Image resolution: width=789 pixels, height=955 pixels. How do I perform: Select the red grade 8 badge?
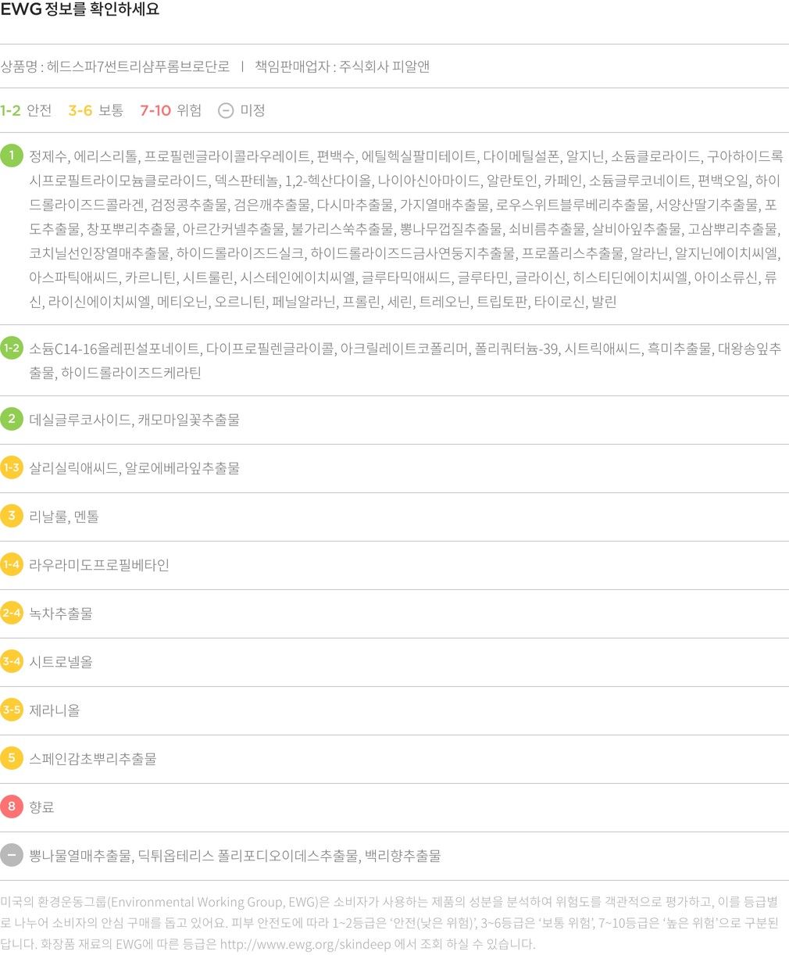point(12,807)
